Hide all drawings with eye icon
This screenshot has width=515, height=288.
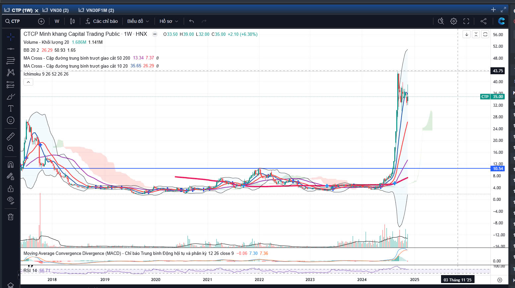pos(11,201)
